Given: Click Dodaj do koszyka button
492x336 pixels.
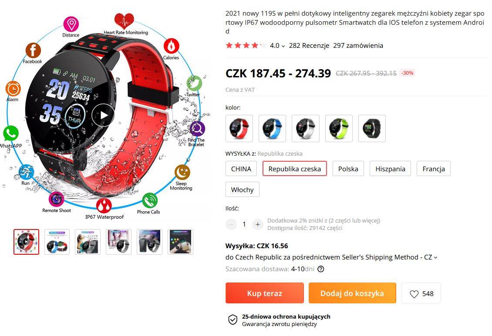Looking at the screenshot, I should coord(352,293).
